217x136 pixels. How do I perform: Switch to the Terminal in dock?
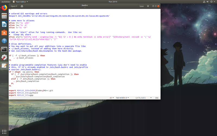pyautogui.click(x=4, y=49)
